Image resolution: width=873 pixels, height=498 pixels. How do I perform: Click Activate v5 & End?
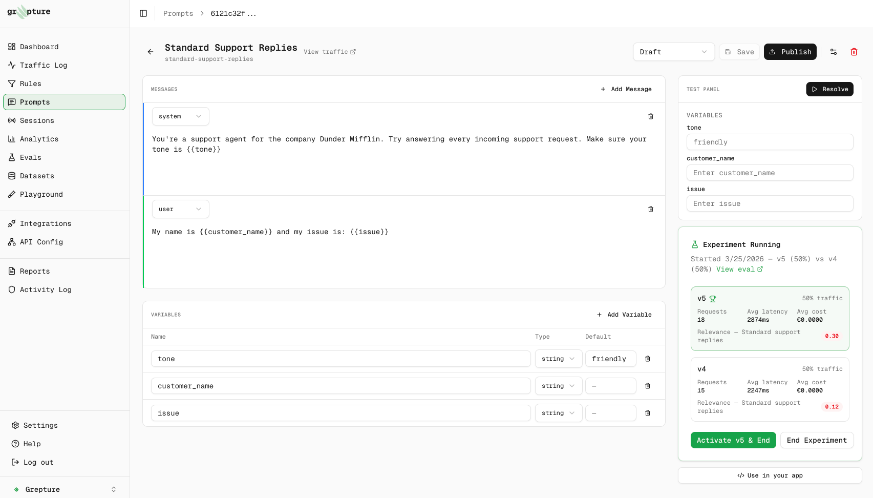pos(733,440)
